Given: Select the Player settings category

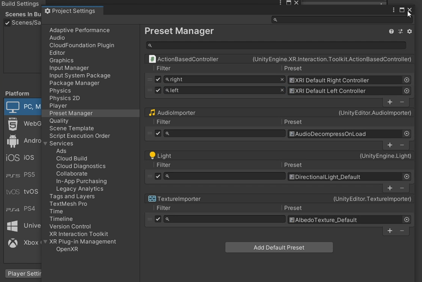Looking at the screenshot, I should pyautogui.click(x=58, y=106).
